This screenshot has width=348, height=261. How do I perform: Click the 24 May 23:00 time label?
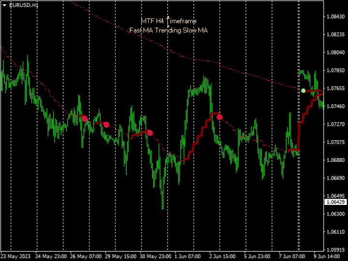pos(51,257)
